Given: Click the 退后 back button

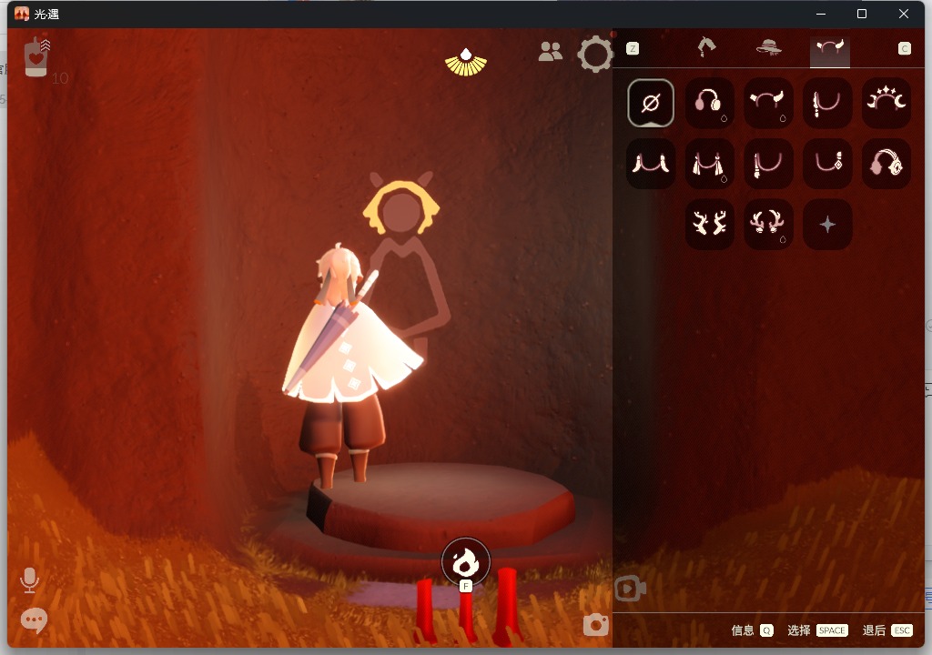Looking at the screenshot, I should 886,630.
